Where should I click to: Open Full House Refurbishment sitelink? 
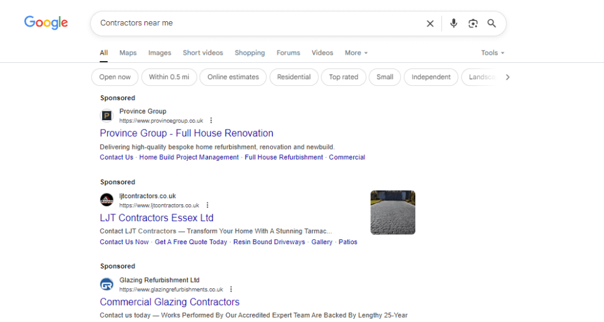coord(284,157)
